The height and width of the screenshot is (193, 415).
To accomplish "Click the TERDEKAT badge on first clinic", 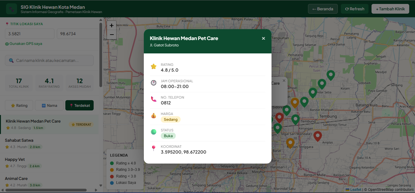I will tap(81, 124).
